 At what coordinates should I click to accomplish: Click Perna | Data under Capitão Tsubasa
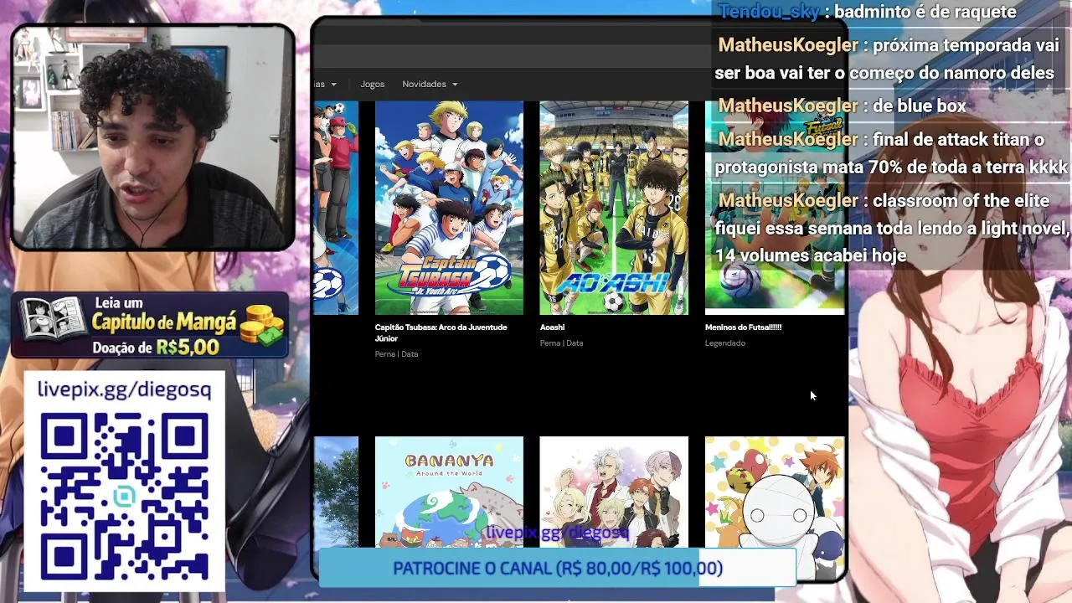point(396,354)
